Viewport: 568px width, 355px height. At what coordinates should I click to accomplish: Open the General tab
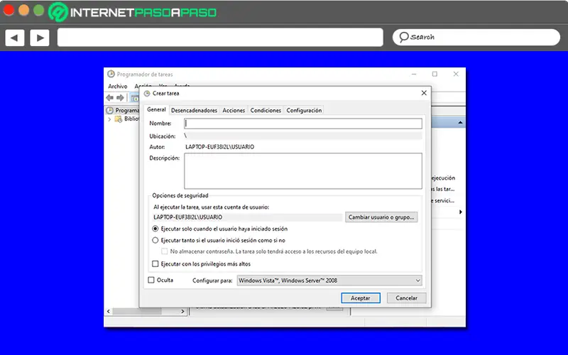[x=156, y=110]
